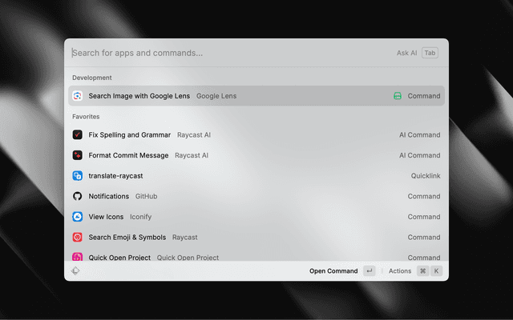
Task: Click the Google Lens icon
Action: pos(78,96)
